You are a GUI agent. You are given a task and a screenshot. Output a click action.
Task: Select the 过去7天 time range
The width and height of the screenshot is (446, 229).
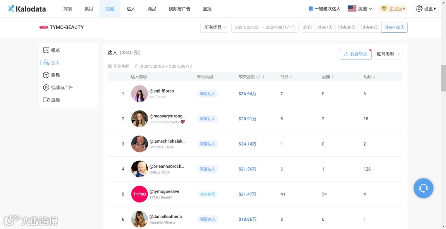[325, 27]
